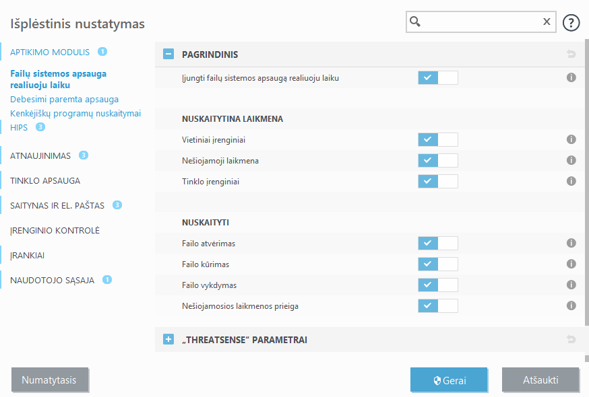Expand the THREATSENSE PARAMETRAI section
The width and height of the screenshot is (589, 397).
coord(168,339)
